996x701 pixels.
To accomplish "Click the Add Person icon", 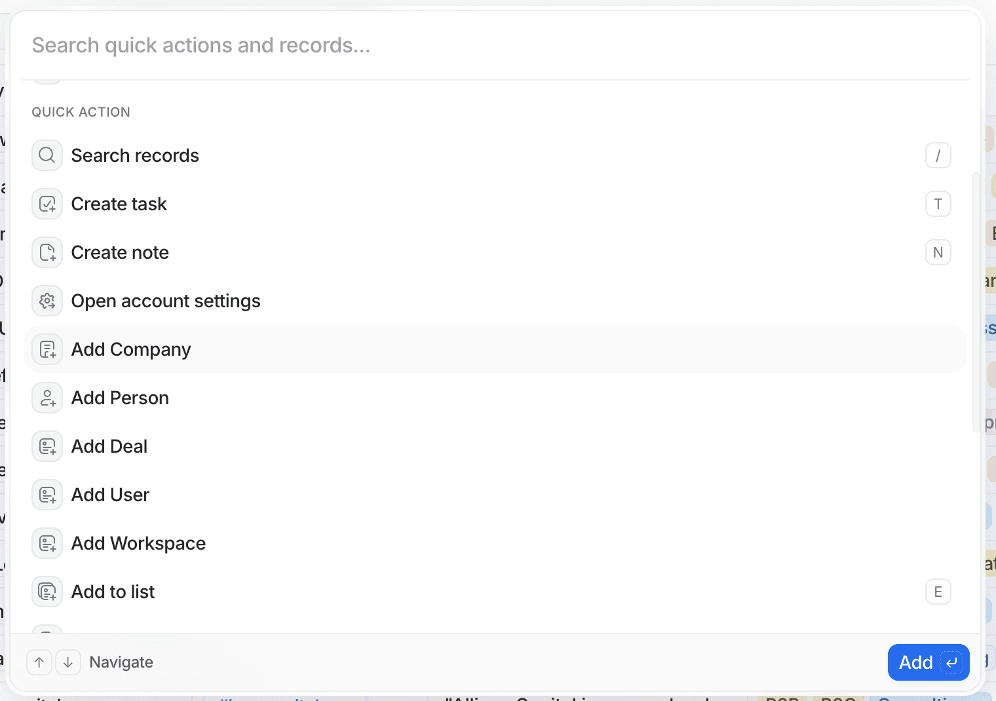I will pos(47,398).
